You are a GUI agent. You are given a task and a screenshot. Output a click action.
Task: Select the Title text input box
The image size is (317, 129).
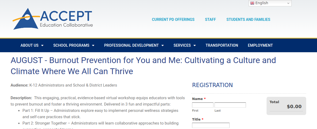pyautogui.click(x=211, y=125)
